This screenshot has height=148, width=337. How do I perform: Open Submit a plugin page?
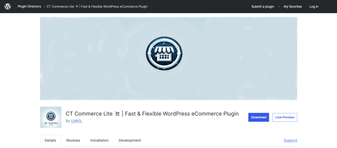pyautogui.click(x=263, y=7)
